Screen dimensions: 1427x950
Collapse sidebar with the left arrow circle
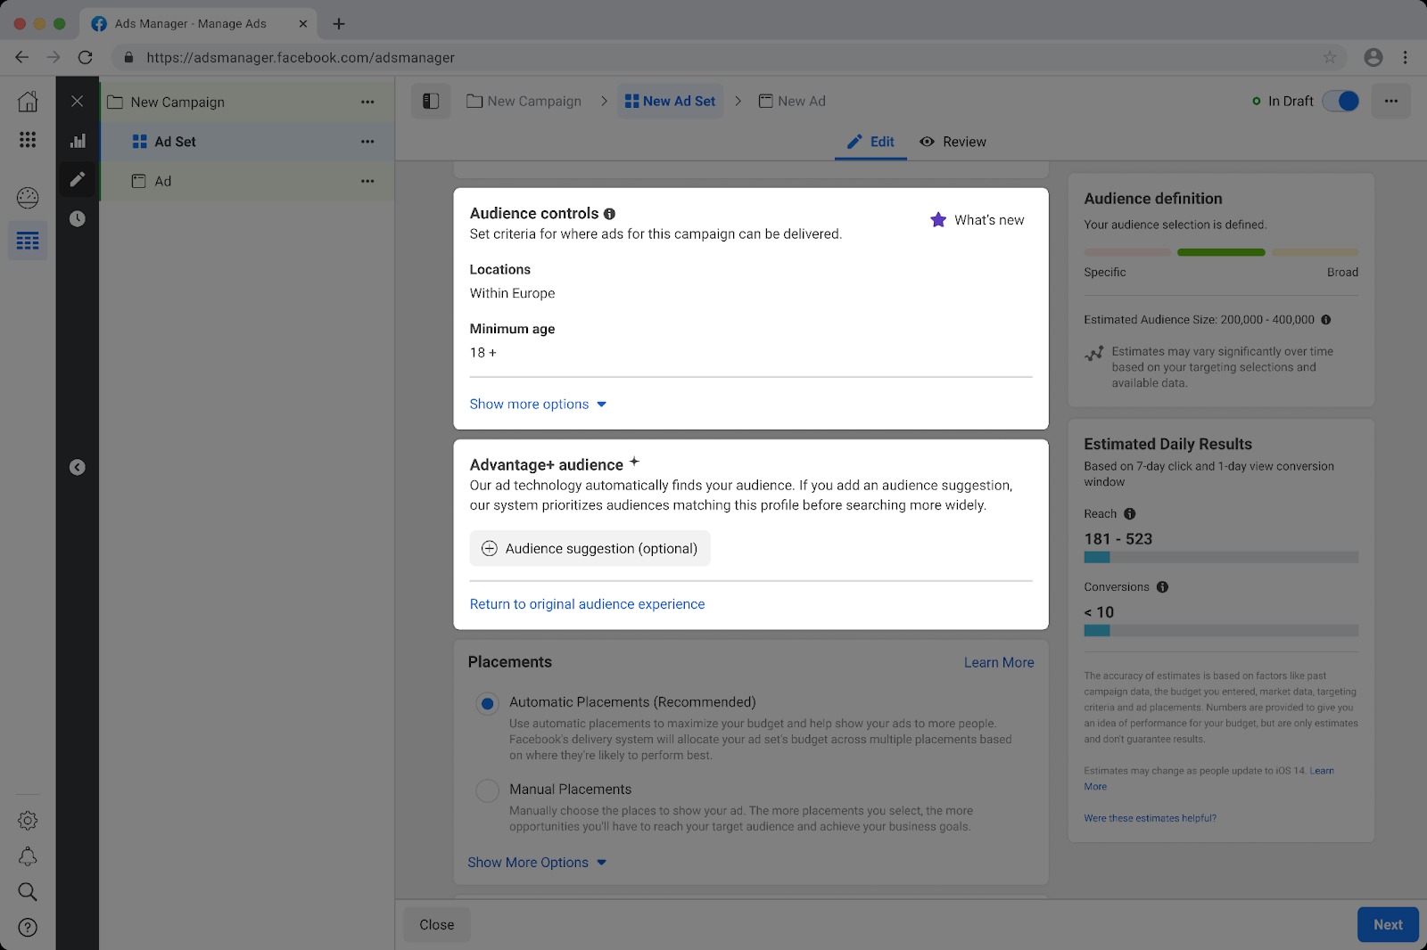pyautogui.click(x=78, y=467)
